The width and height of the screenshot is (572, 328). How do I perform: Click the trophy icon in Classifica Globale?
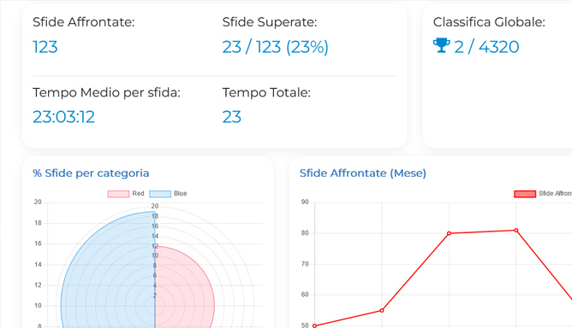pos(441,45)
